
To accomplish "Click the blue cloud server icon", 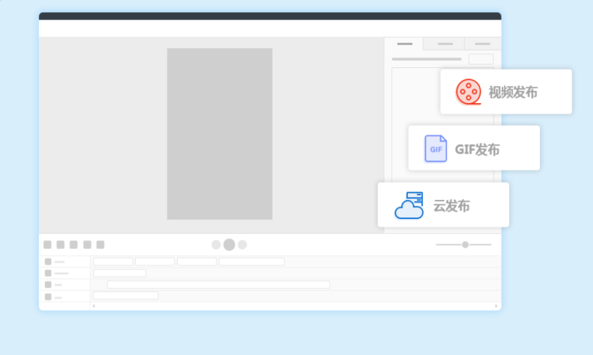I will coord(409,206).
